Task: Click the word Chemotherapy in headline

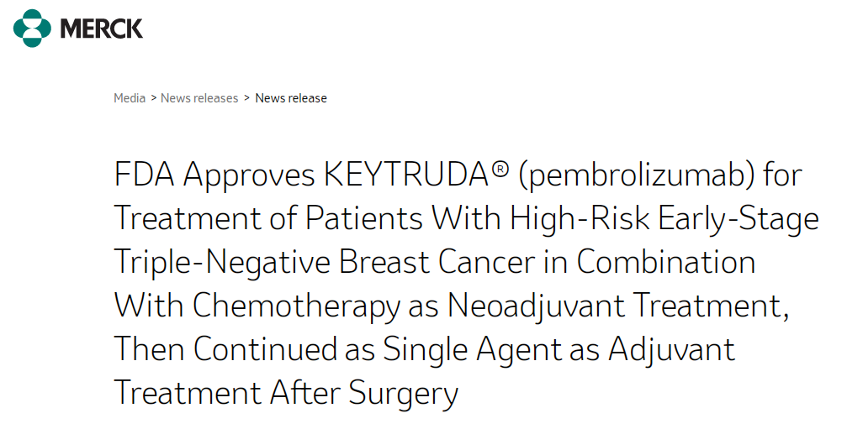Action: (295, 306)
